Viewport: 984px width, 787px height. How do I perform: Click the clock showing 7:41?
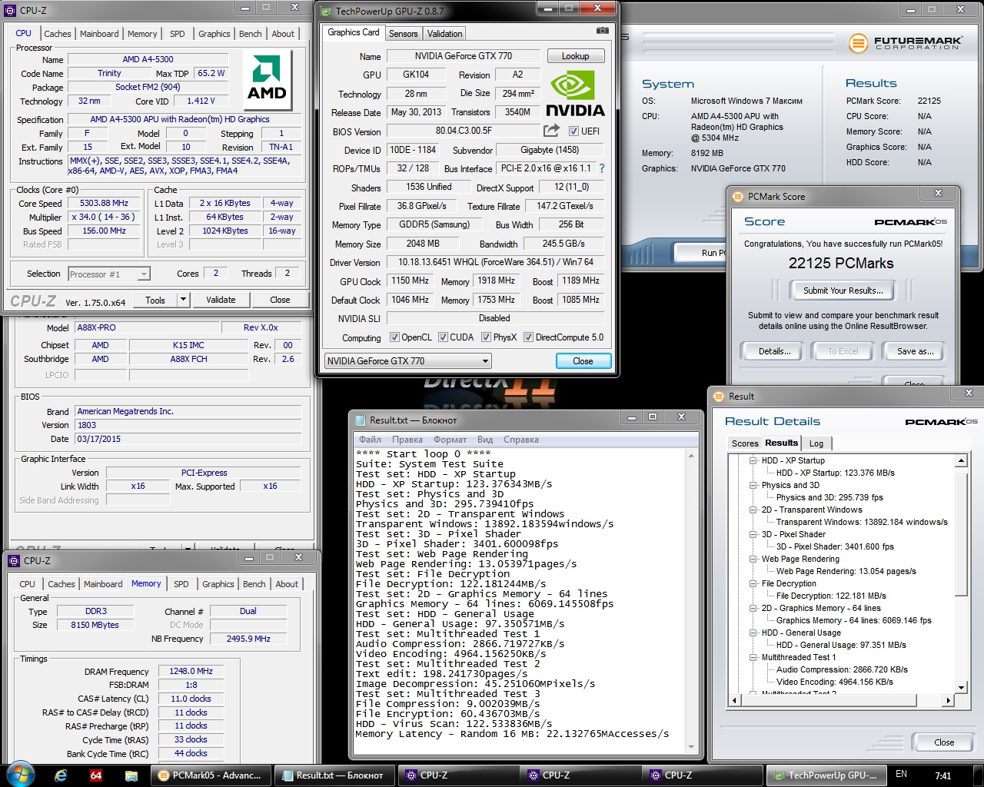point(943,775)
